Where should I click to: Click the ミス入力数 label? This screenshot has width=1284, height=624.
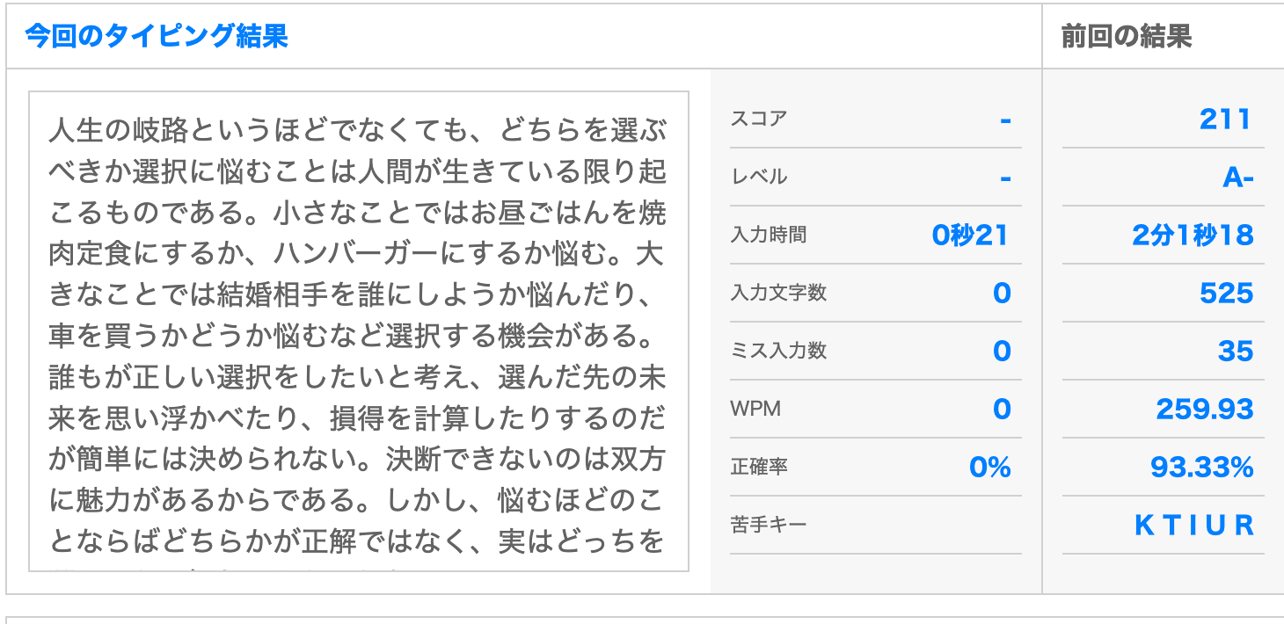[778, 351]
